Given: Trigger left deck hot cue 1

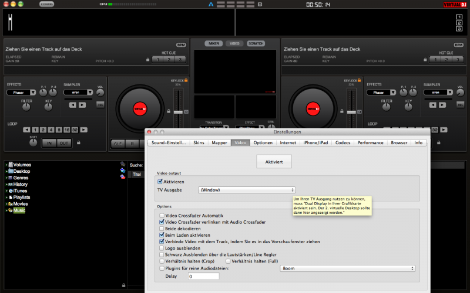Looking at the screenshot, I should (x=157, y=60).
